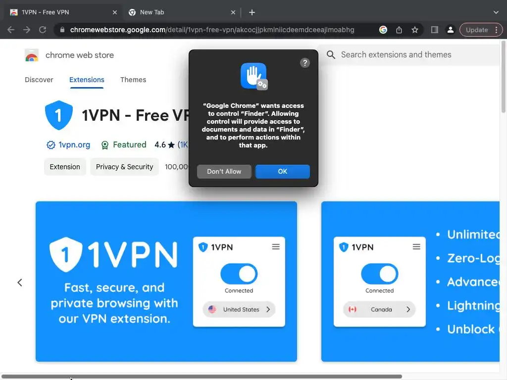Click the verified badge next to 1vpn.org
The height and width of the screenshot is (380, 507).
pos(51,145)
